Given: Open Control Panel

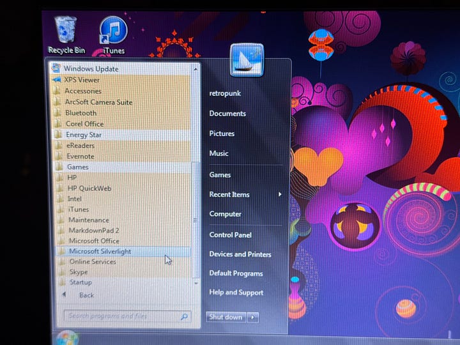Looking at the screenshot, I should click(x=231, y=235).
